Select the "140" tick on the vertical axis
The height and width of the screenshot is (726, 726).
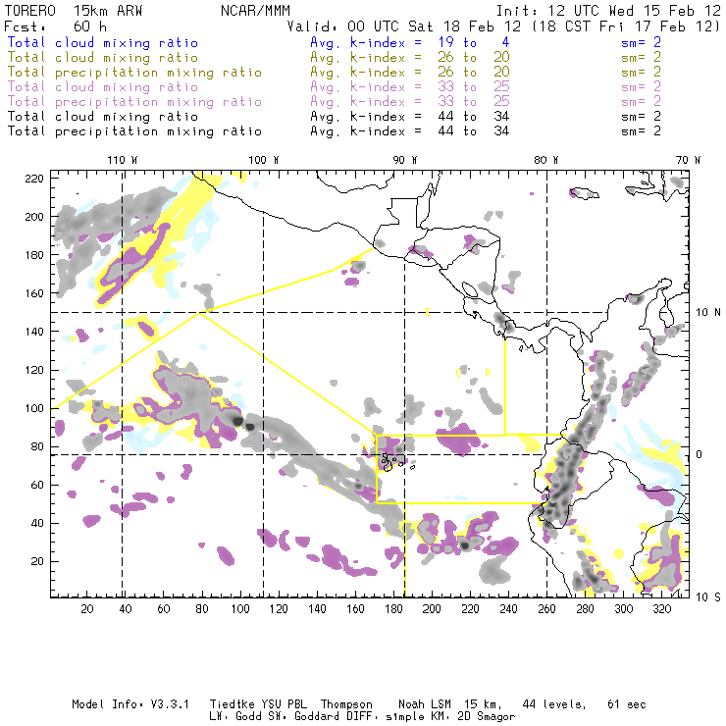click(x=33, y=332)
